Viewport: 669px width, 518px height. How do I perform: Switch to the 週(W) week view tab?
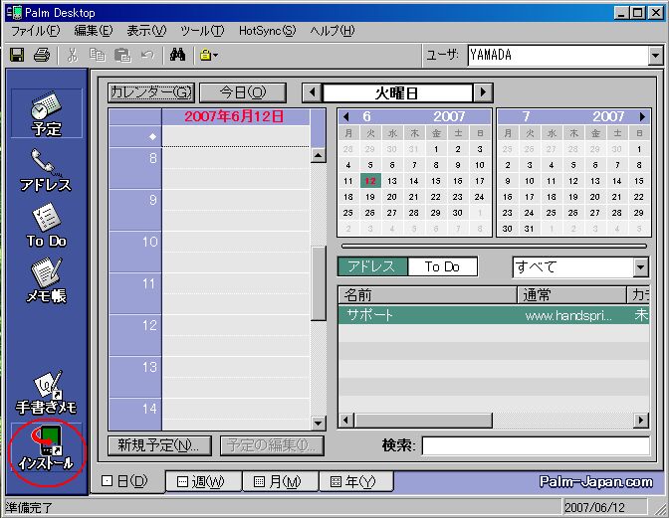point(203,482)
